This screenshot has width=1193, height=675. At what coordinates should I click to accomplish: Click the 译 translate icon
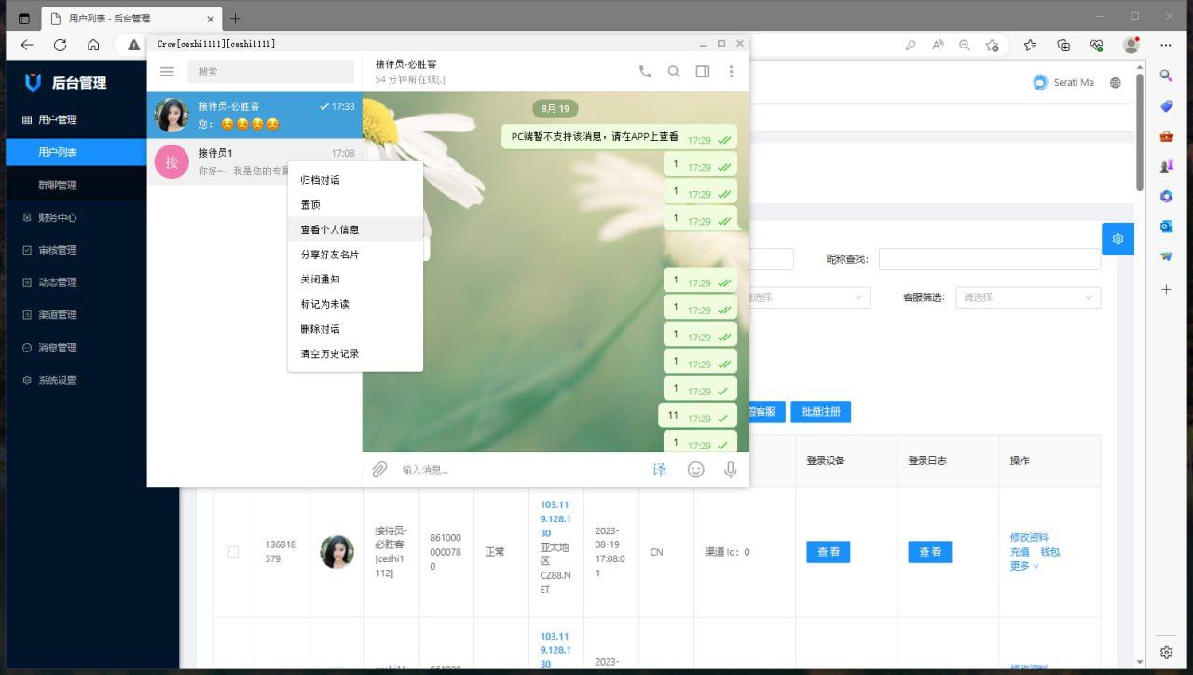tap(660, 470)
